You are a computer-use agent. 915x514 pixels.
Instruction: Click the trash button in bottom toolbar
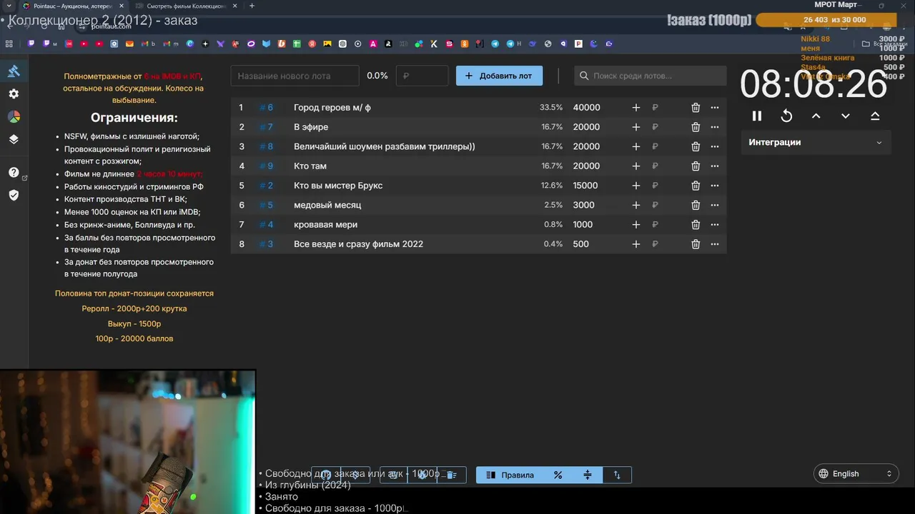point(451,475)
